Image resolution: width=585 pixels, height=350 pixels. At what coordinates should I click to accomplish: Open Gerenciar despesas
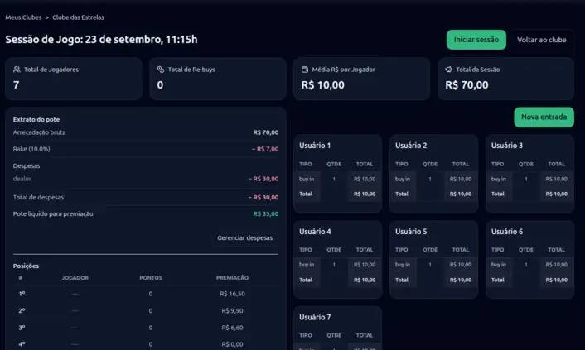click(x=244, y=237)
